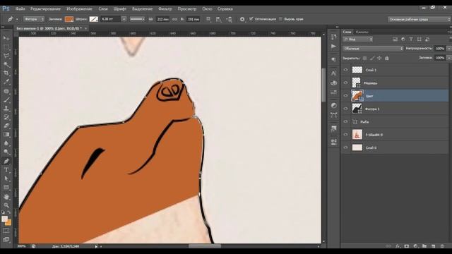This screenshot has width=452, height=254.
Task: Open the workspace switcher dropdown
Action: coord(419,19)
